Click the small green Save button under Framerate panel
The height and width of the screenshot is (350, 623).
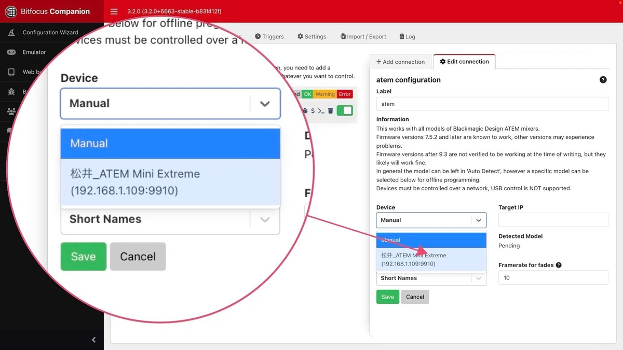(388, 297)
